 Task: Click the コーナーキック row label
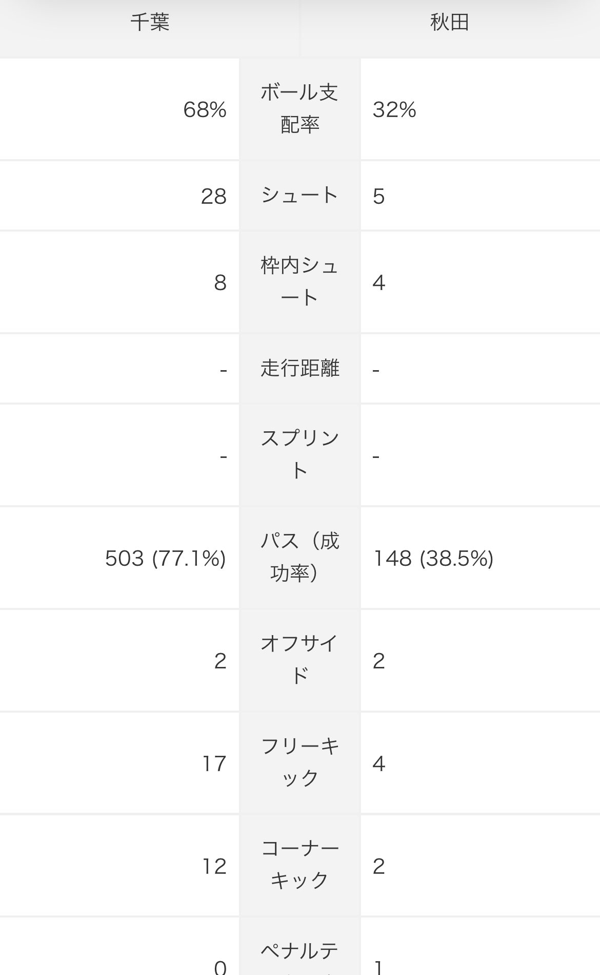(x=299, y=865)
